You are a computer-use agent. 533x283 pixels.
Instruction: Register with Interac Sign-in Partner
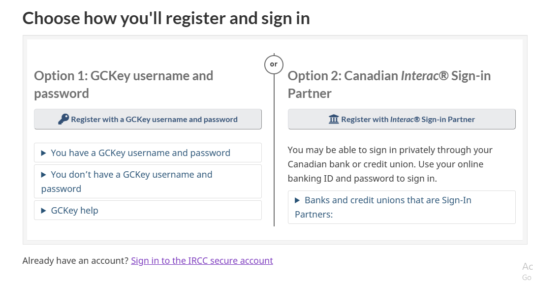[x=402, y=119]
